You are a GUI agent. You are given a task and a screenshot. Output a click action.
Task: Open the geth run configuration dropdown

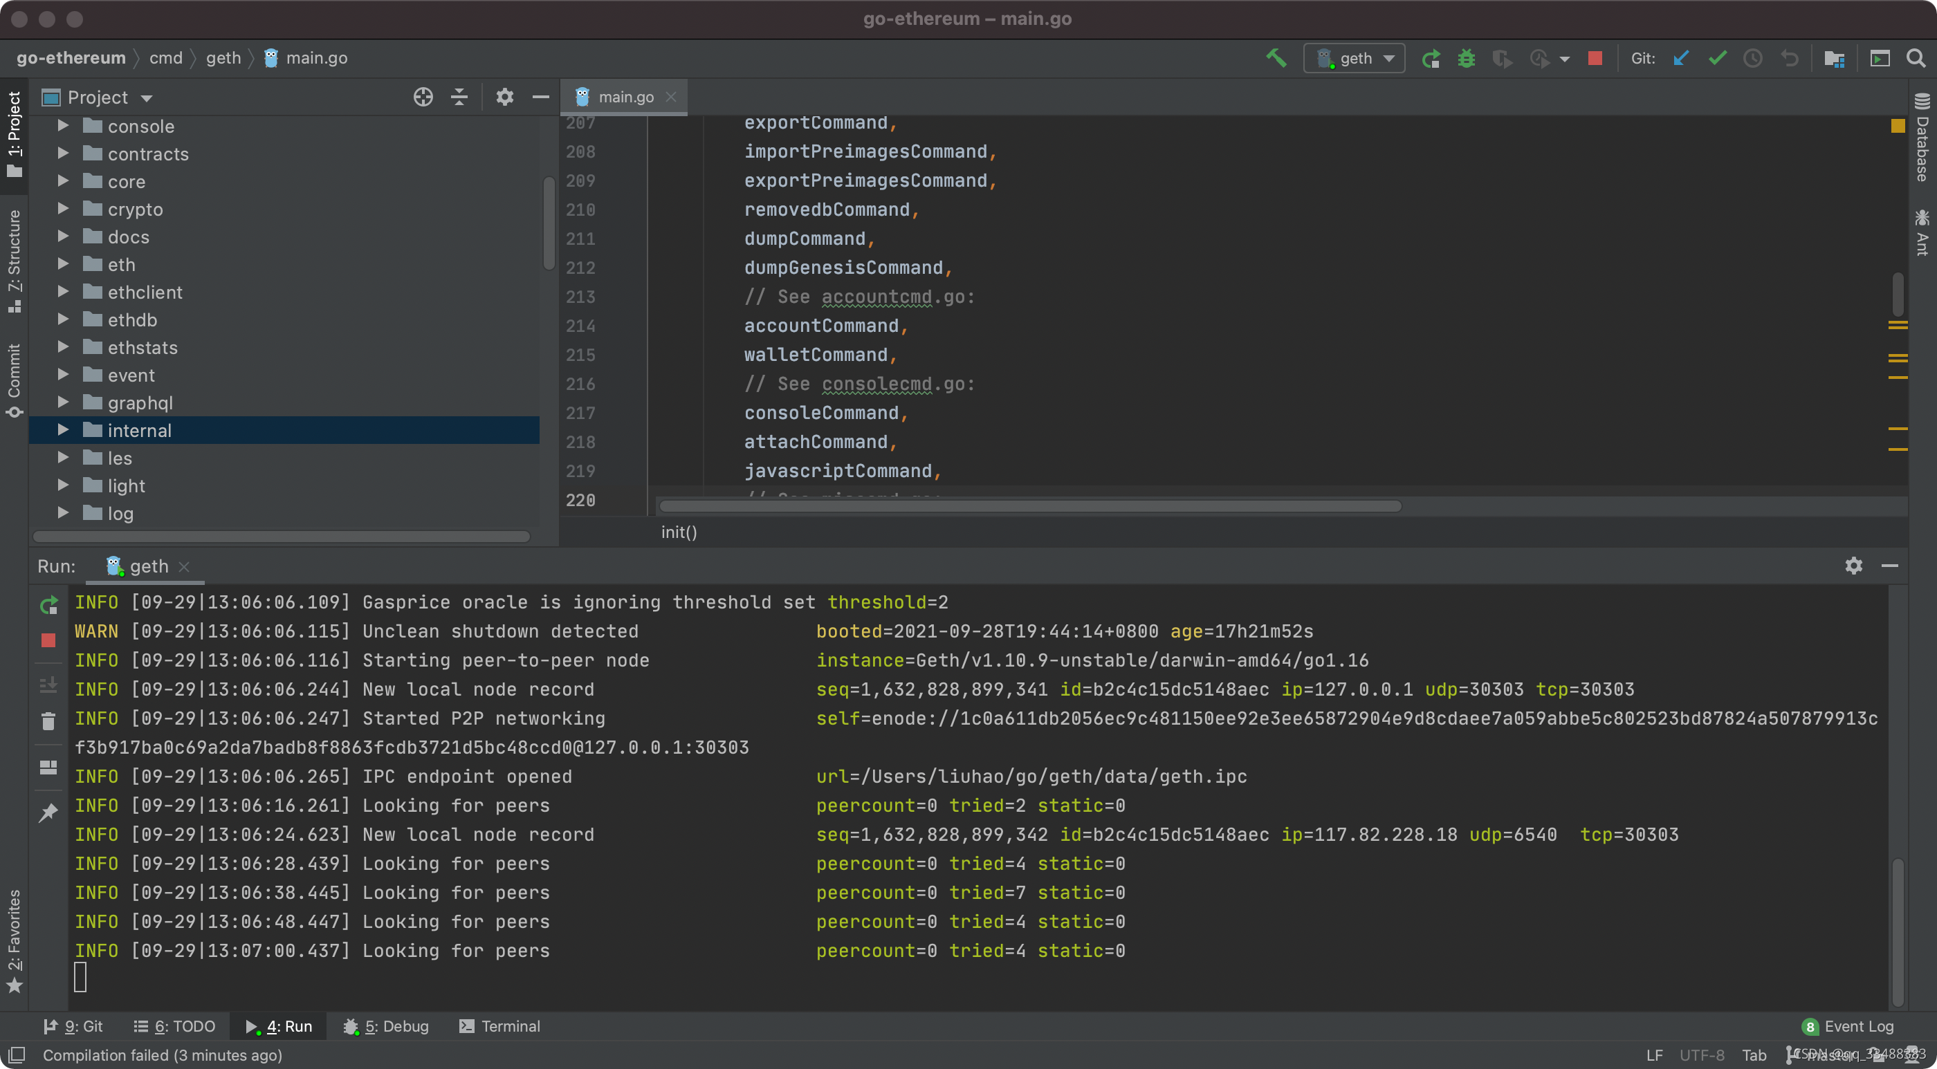coord(1354,58)
